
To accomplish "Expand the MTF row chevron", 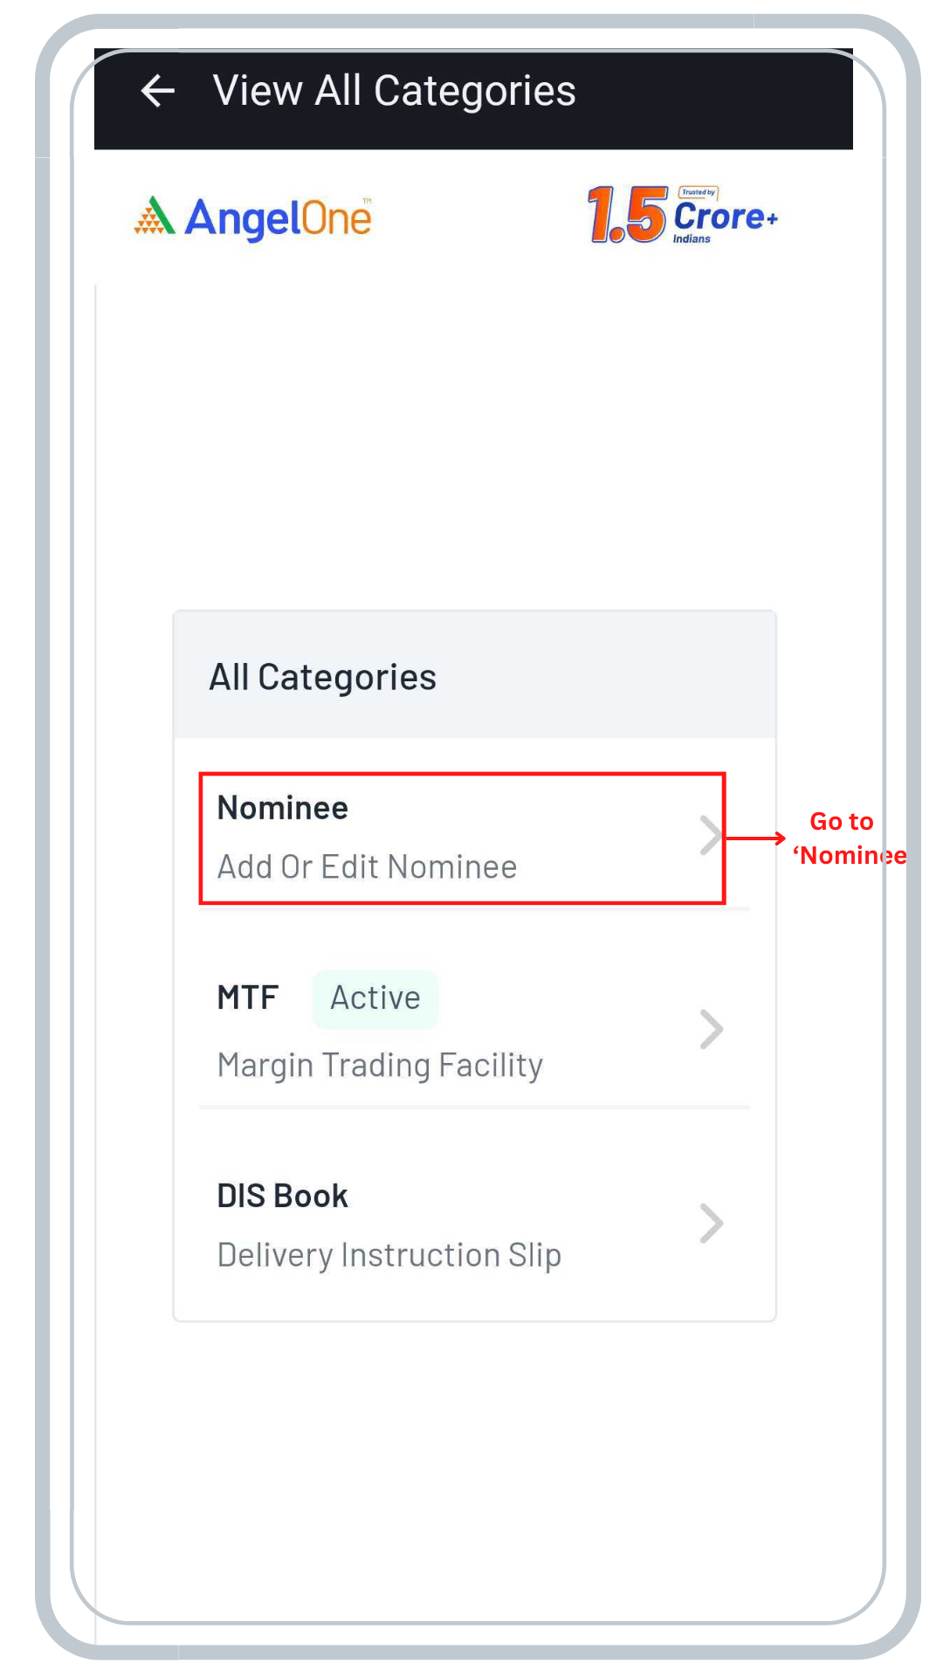I will 712,1029.
